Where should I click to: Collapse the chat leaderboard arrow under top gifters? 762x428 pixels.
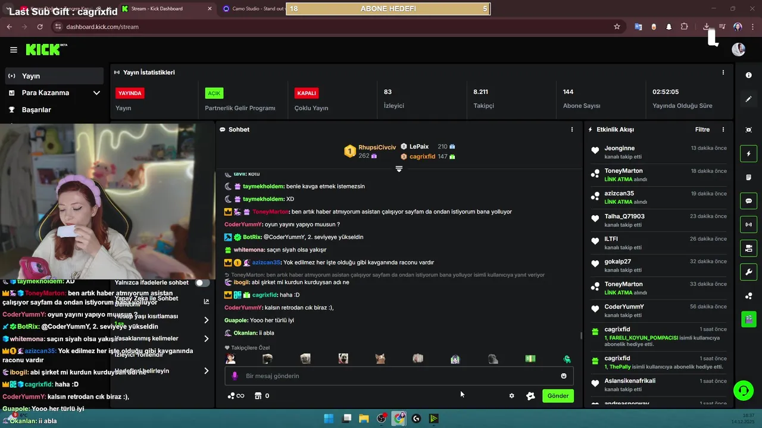click(399, 169)
